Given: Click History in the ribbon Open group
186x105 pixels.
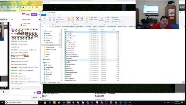Looking at the screenshot, I should (x=108, y=22).
